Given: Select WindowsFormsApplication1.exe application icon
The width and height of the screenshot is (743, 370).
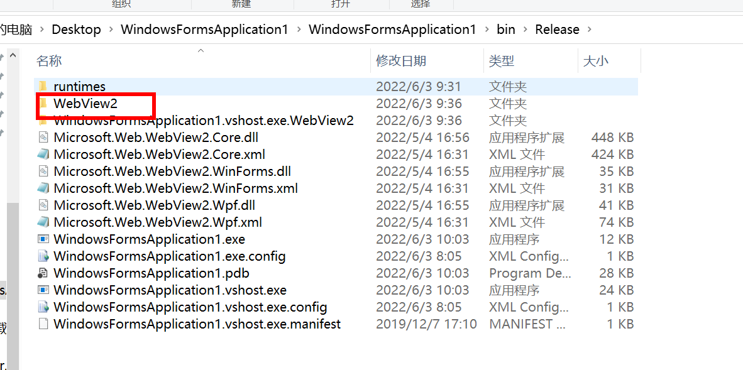Looking at the screenshot, I should coord(43,239).
